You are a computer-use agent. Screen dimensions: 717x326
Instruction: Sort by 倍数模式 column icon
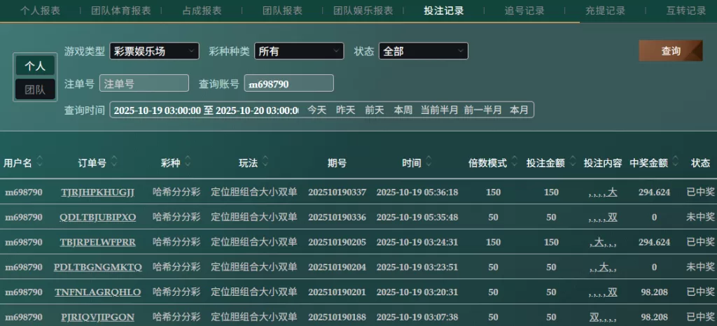tap(515, 162)
